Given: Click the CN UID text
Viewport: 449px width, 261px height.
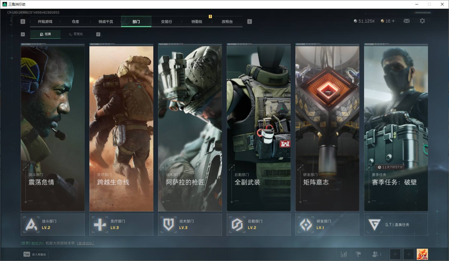Looking at the screenshot, I should tap(33, 12).
